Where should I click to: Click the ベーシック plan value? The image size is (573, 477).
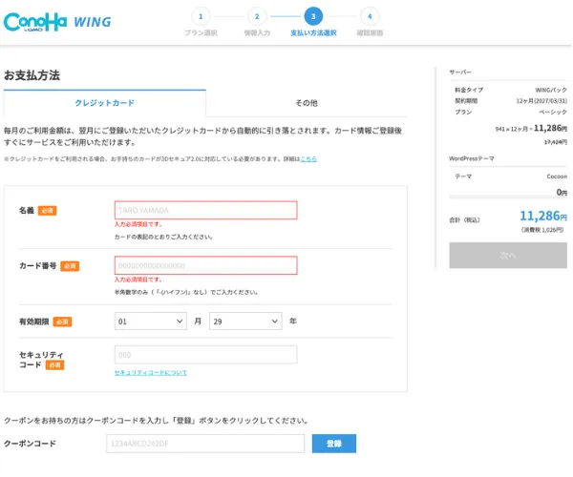(x=553, y=112)
